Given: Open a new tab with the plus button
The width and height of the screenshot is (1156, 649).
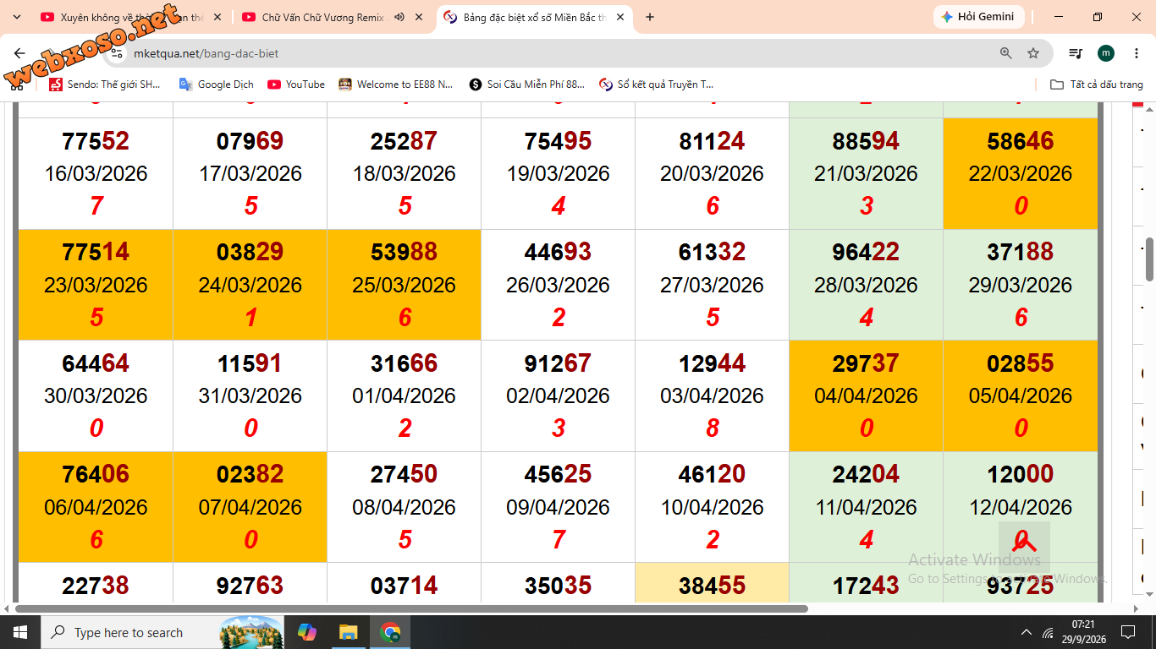Looking at the screenshot, I should click(x=650, y=17).
